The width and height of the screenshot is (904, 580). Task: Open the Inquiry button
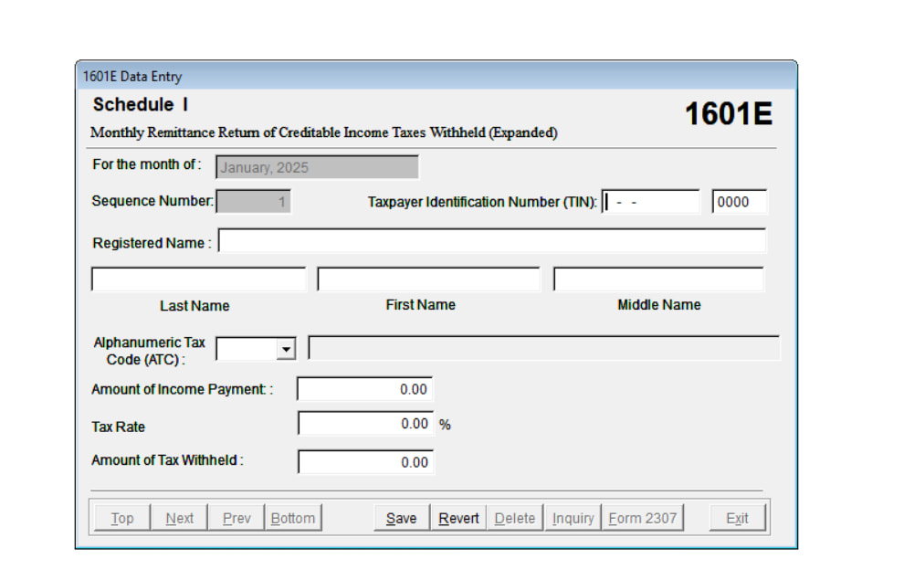(x=573, y=518)
